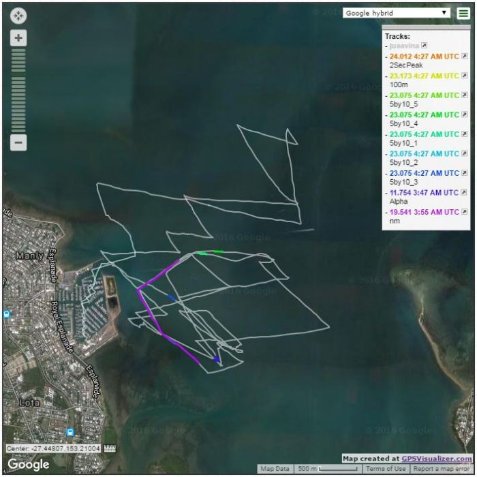Click zoom-to-track icon for the 100m track
This screenshot has height=477, width=477.
[465, 76]
